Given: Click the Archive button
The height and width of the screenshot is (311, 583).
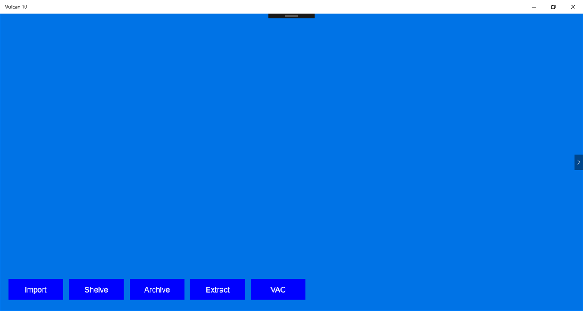Looking at the screenshot, I should (x=157, y=289).
